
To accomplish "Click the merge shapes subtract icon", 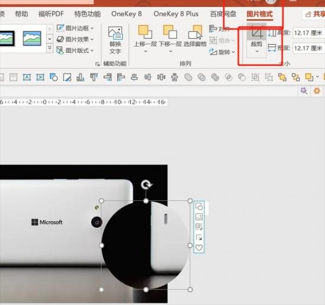I will tap(242, 77).
